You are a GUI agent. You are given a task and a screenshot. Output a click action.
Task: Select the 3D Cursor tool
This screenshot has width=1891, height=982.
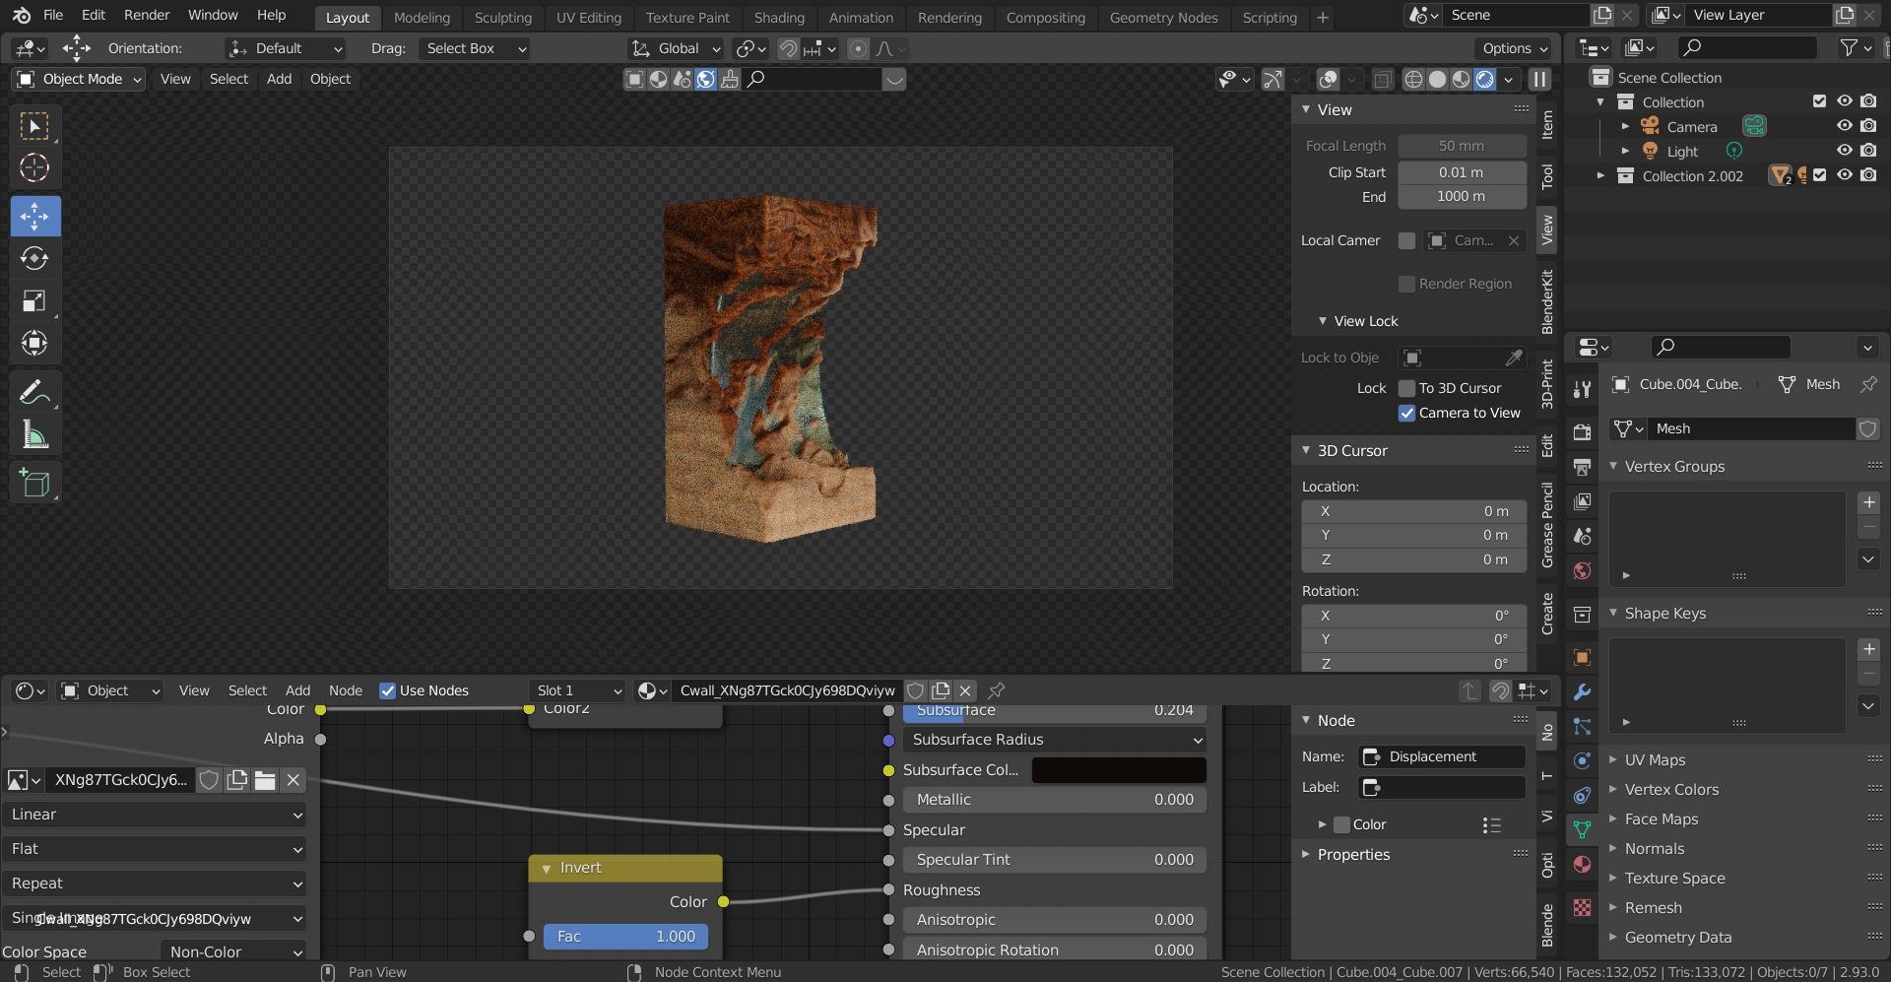point(34,167)
